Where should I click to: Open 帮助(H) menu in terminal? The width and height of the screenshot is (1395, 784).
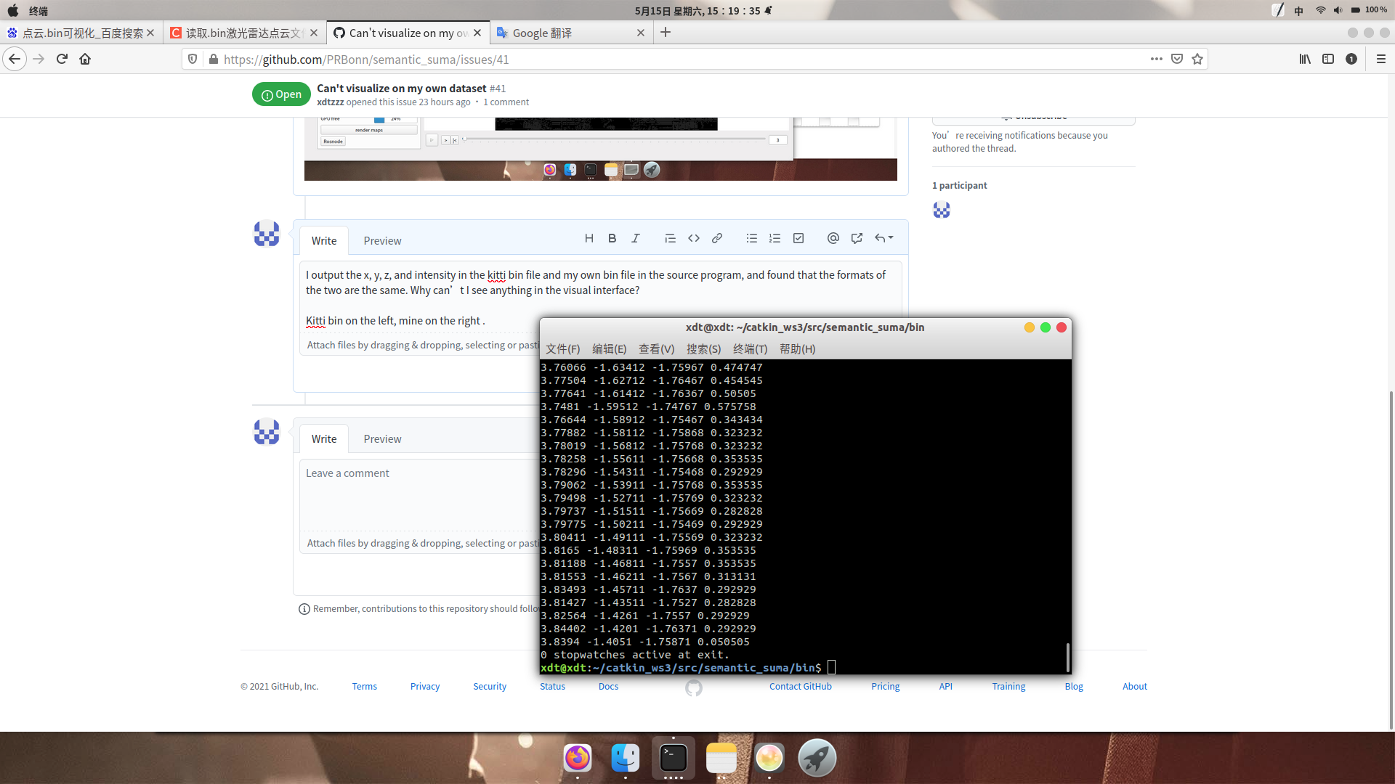797,349
